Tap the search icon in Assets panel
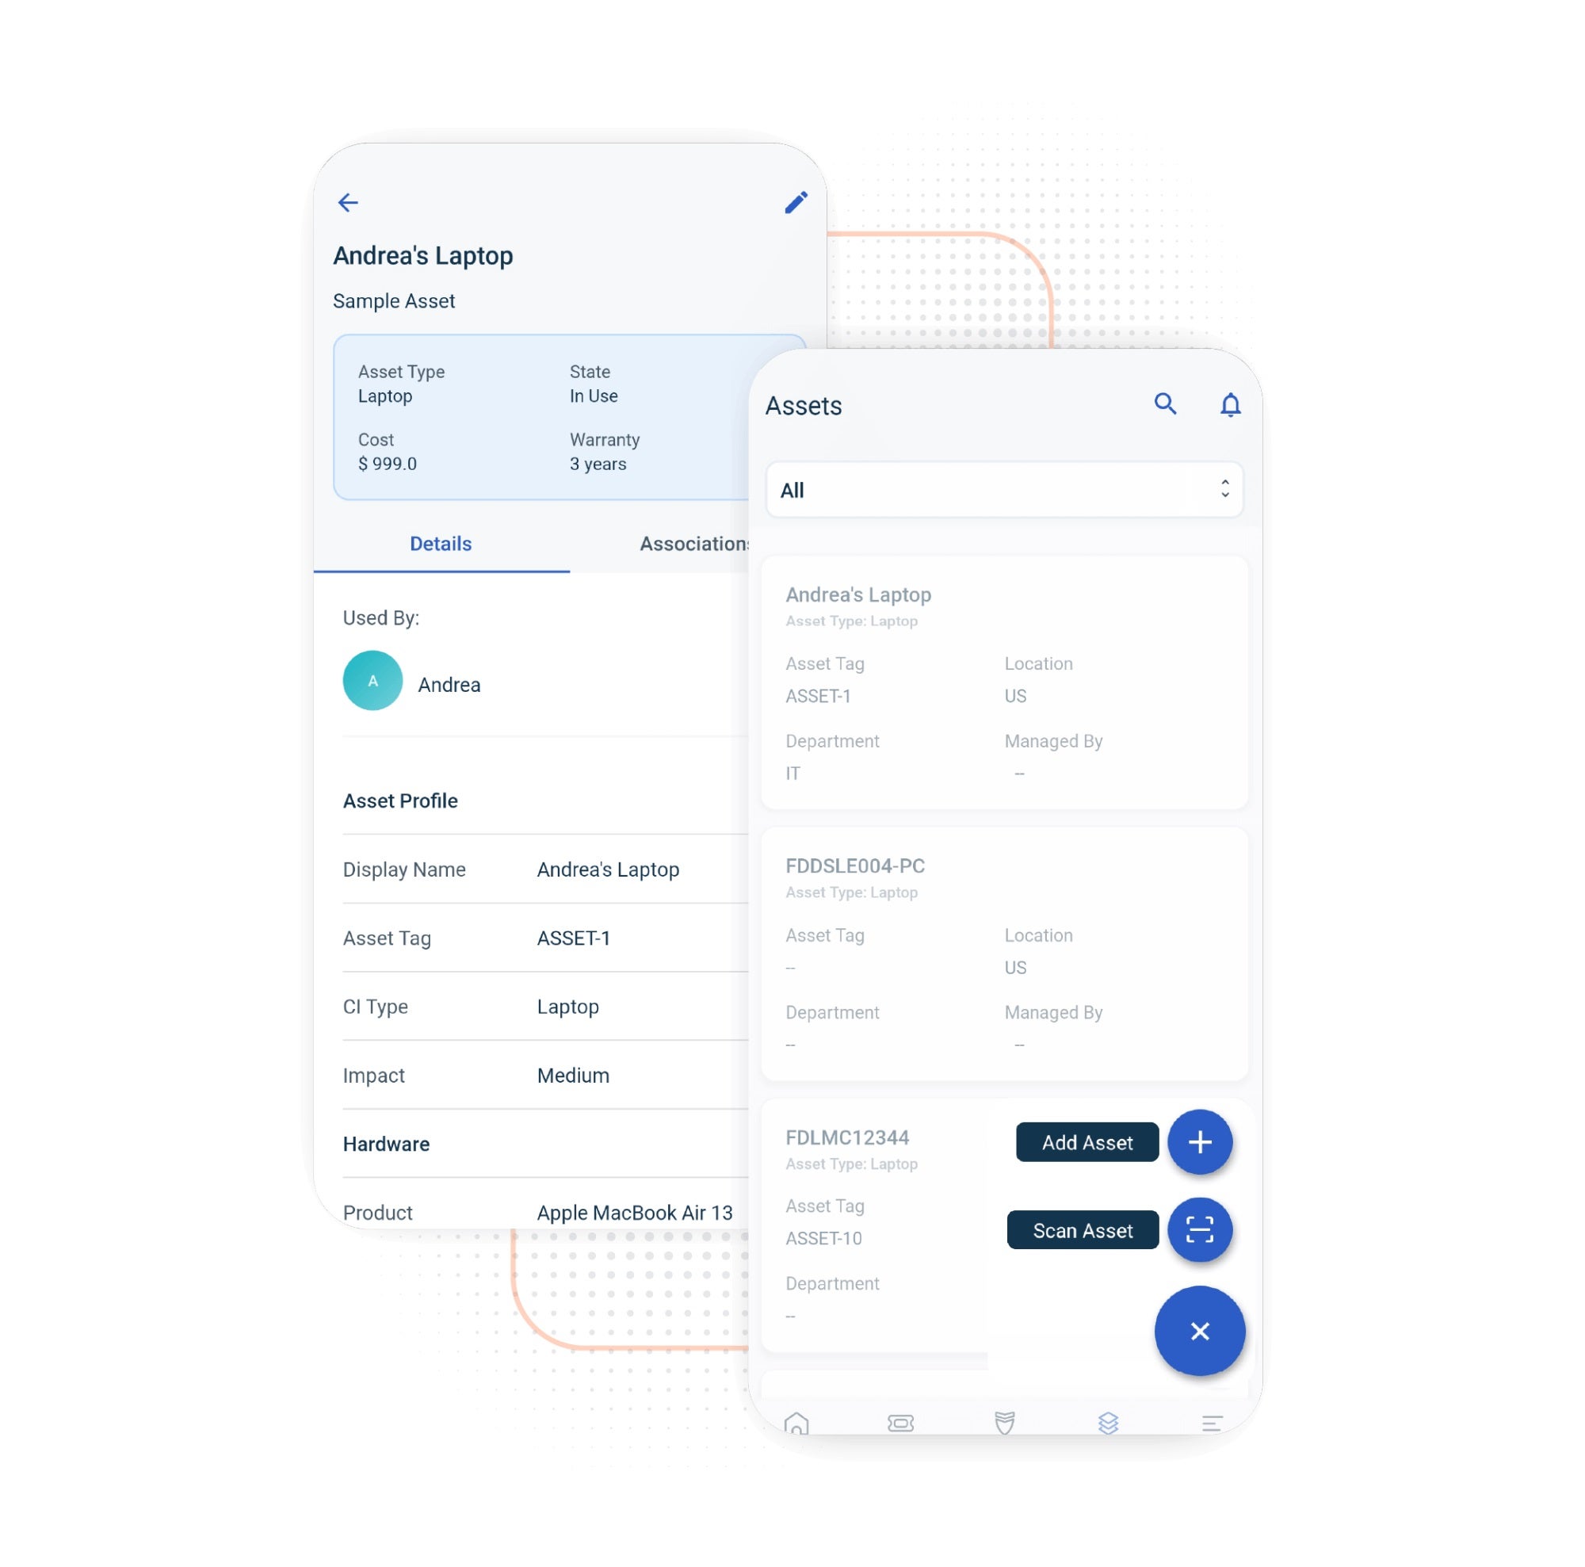Image resolution: width=1585 pixels, height=1567 pixels. [x=1165, y=405]
